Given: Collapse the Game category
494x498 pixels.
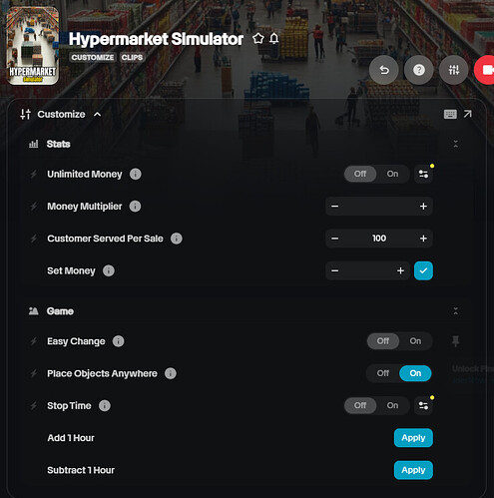Looking at the screenshot, I should [x=456, y=311].
